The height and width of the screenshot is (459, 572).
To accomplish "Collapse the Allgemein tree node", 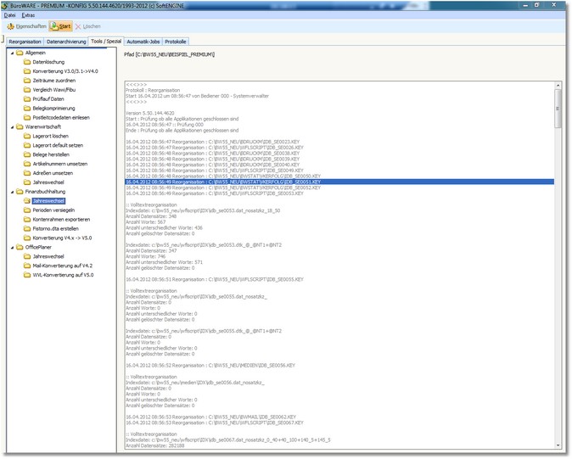I will [11, 53].
